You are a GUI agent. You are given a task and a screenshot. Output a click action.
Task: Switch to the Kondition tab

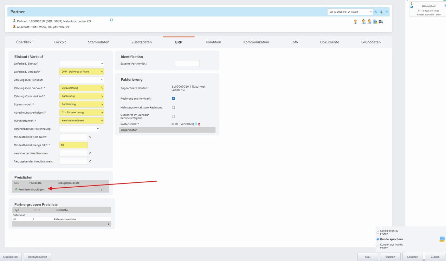point(213,42)
